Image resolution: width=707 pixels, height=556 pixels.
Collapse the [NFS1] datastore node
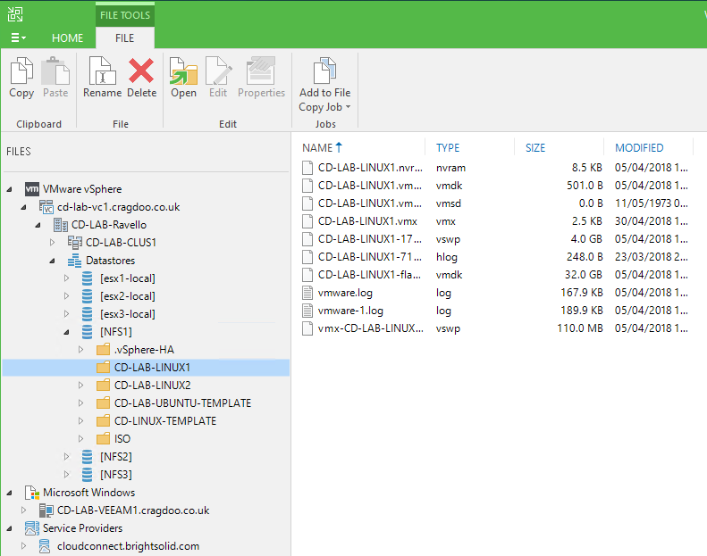click(x=67, y=332)
